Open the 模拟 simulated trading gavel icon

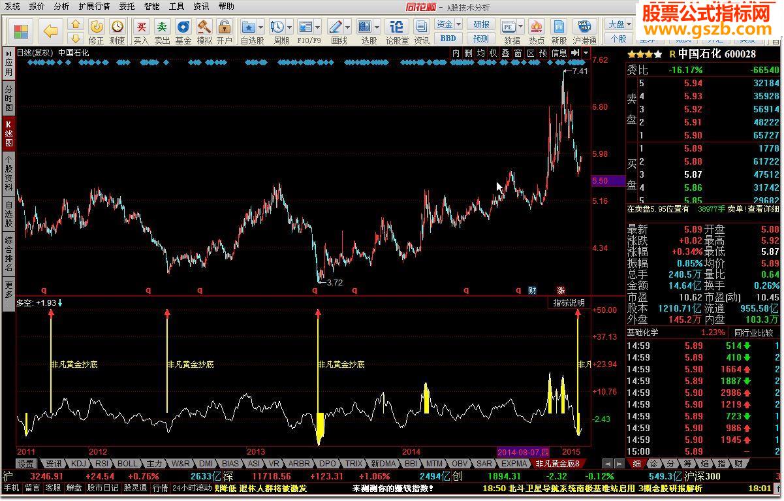(x=204, y=26)
